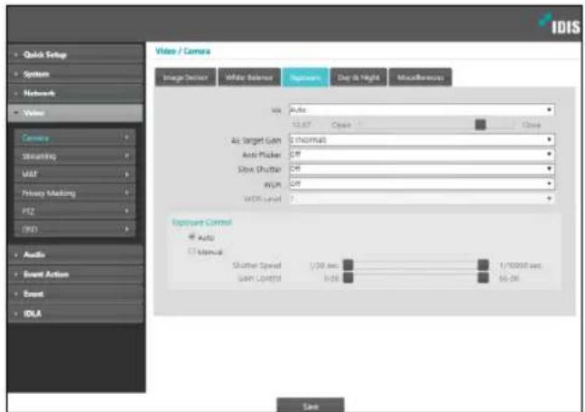
Task: Click the Shutter Speed maximum slider handle
Action: click(x=483, y=266)
